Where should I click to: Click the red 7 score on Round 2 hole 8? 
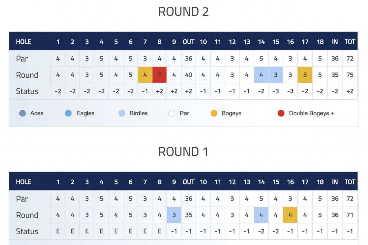click(160, 75)
